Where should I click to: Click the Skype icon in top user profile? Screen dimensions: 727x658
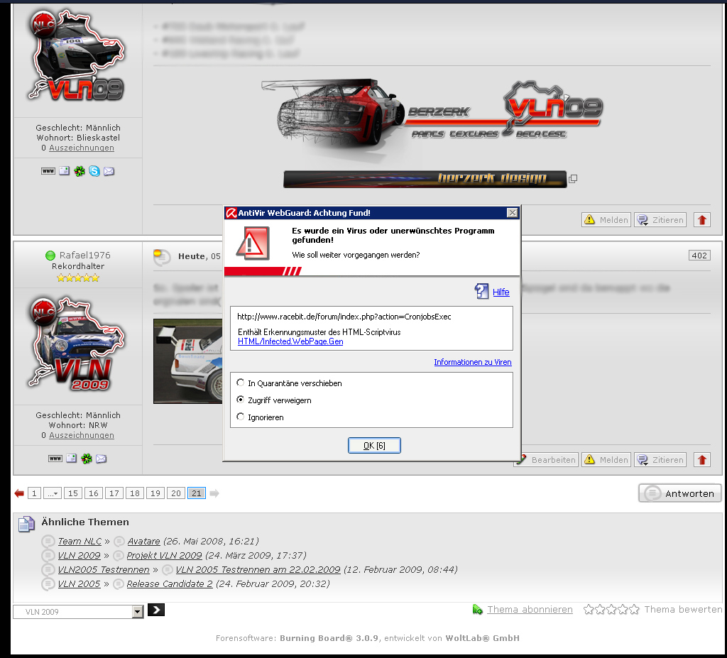click(x=94, y=171)
